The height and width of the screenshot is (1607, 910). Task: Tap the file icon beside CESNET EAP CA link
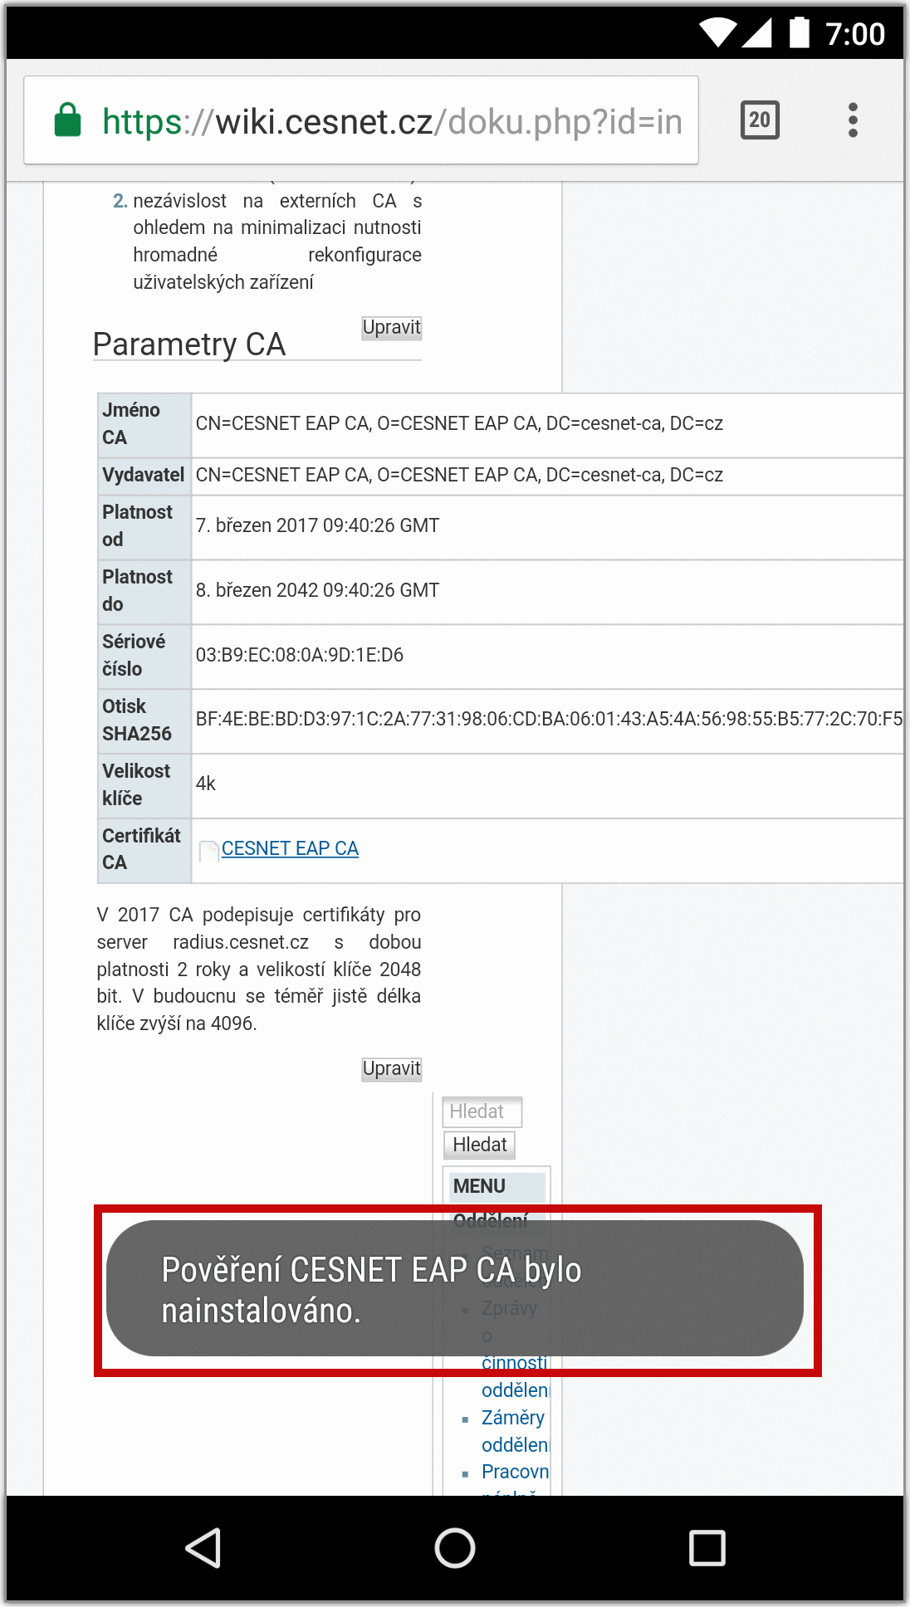pyautogui.click(x=208, y=850)
